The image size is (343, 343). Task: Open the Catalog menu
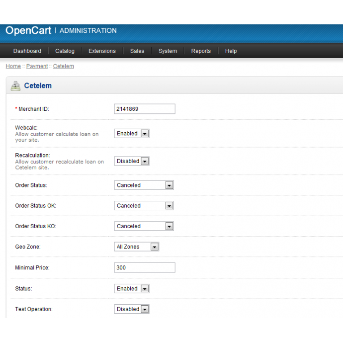[65, 51]
